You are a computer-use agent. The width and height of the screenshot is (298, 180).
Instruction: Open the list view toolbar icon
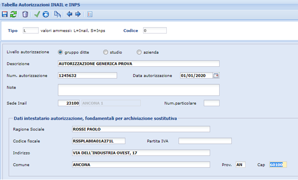coord(90,14)
